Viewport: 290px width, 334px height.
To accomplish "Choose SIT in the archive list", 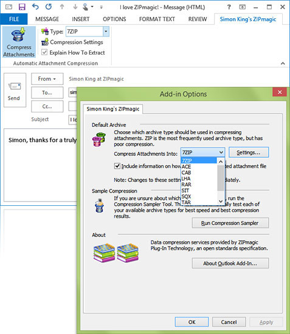I will point(199,191).
